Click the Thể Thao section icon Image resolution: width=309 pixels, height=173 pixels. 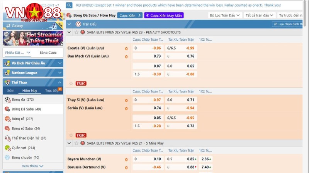(x=7, y=82)
